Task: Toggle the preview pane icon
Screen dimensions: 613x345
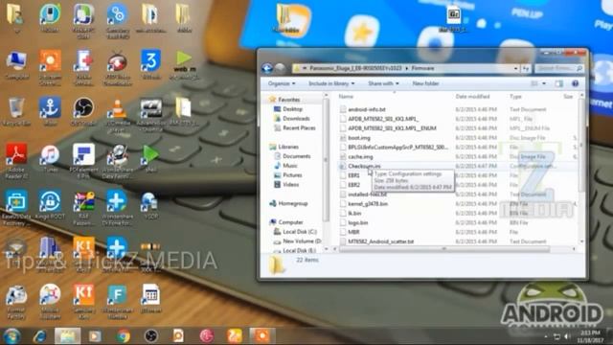Action: point(559,83)
